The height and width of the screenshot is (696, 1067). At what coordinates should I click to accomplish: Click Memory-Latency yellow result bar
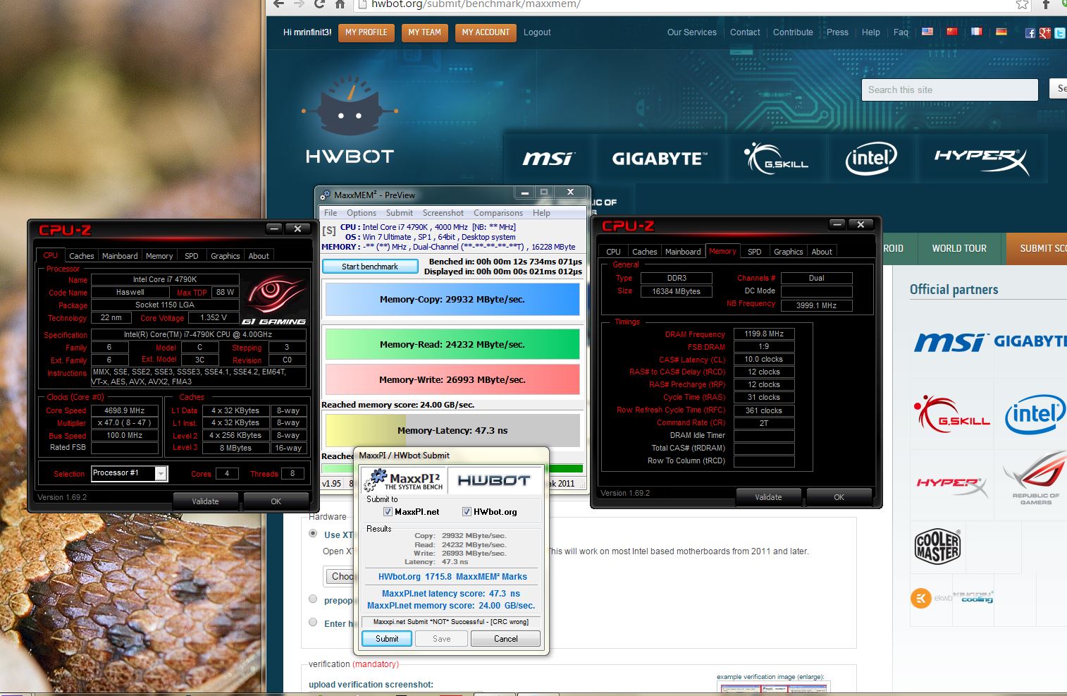(x=452, y=430)
